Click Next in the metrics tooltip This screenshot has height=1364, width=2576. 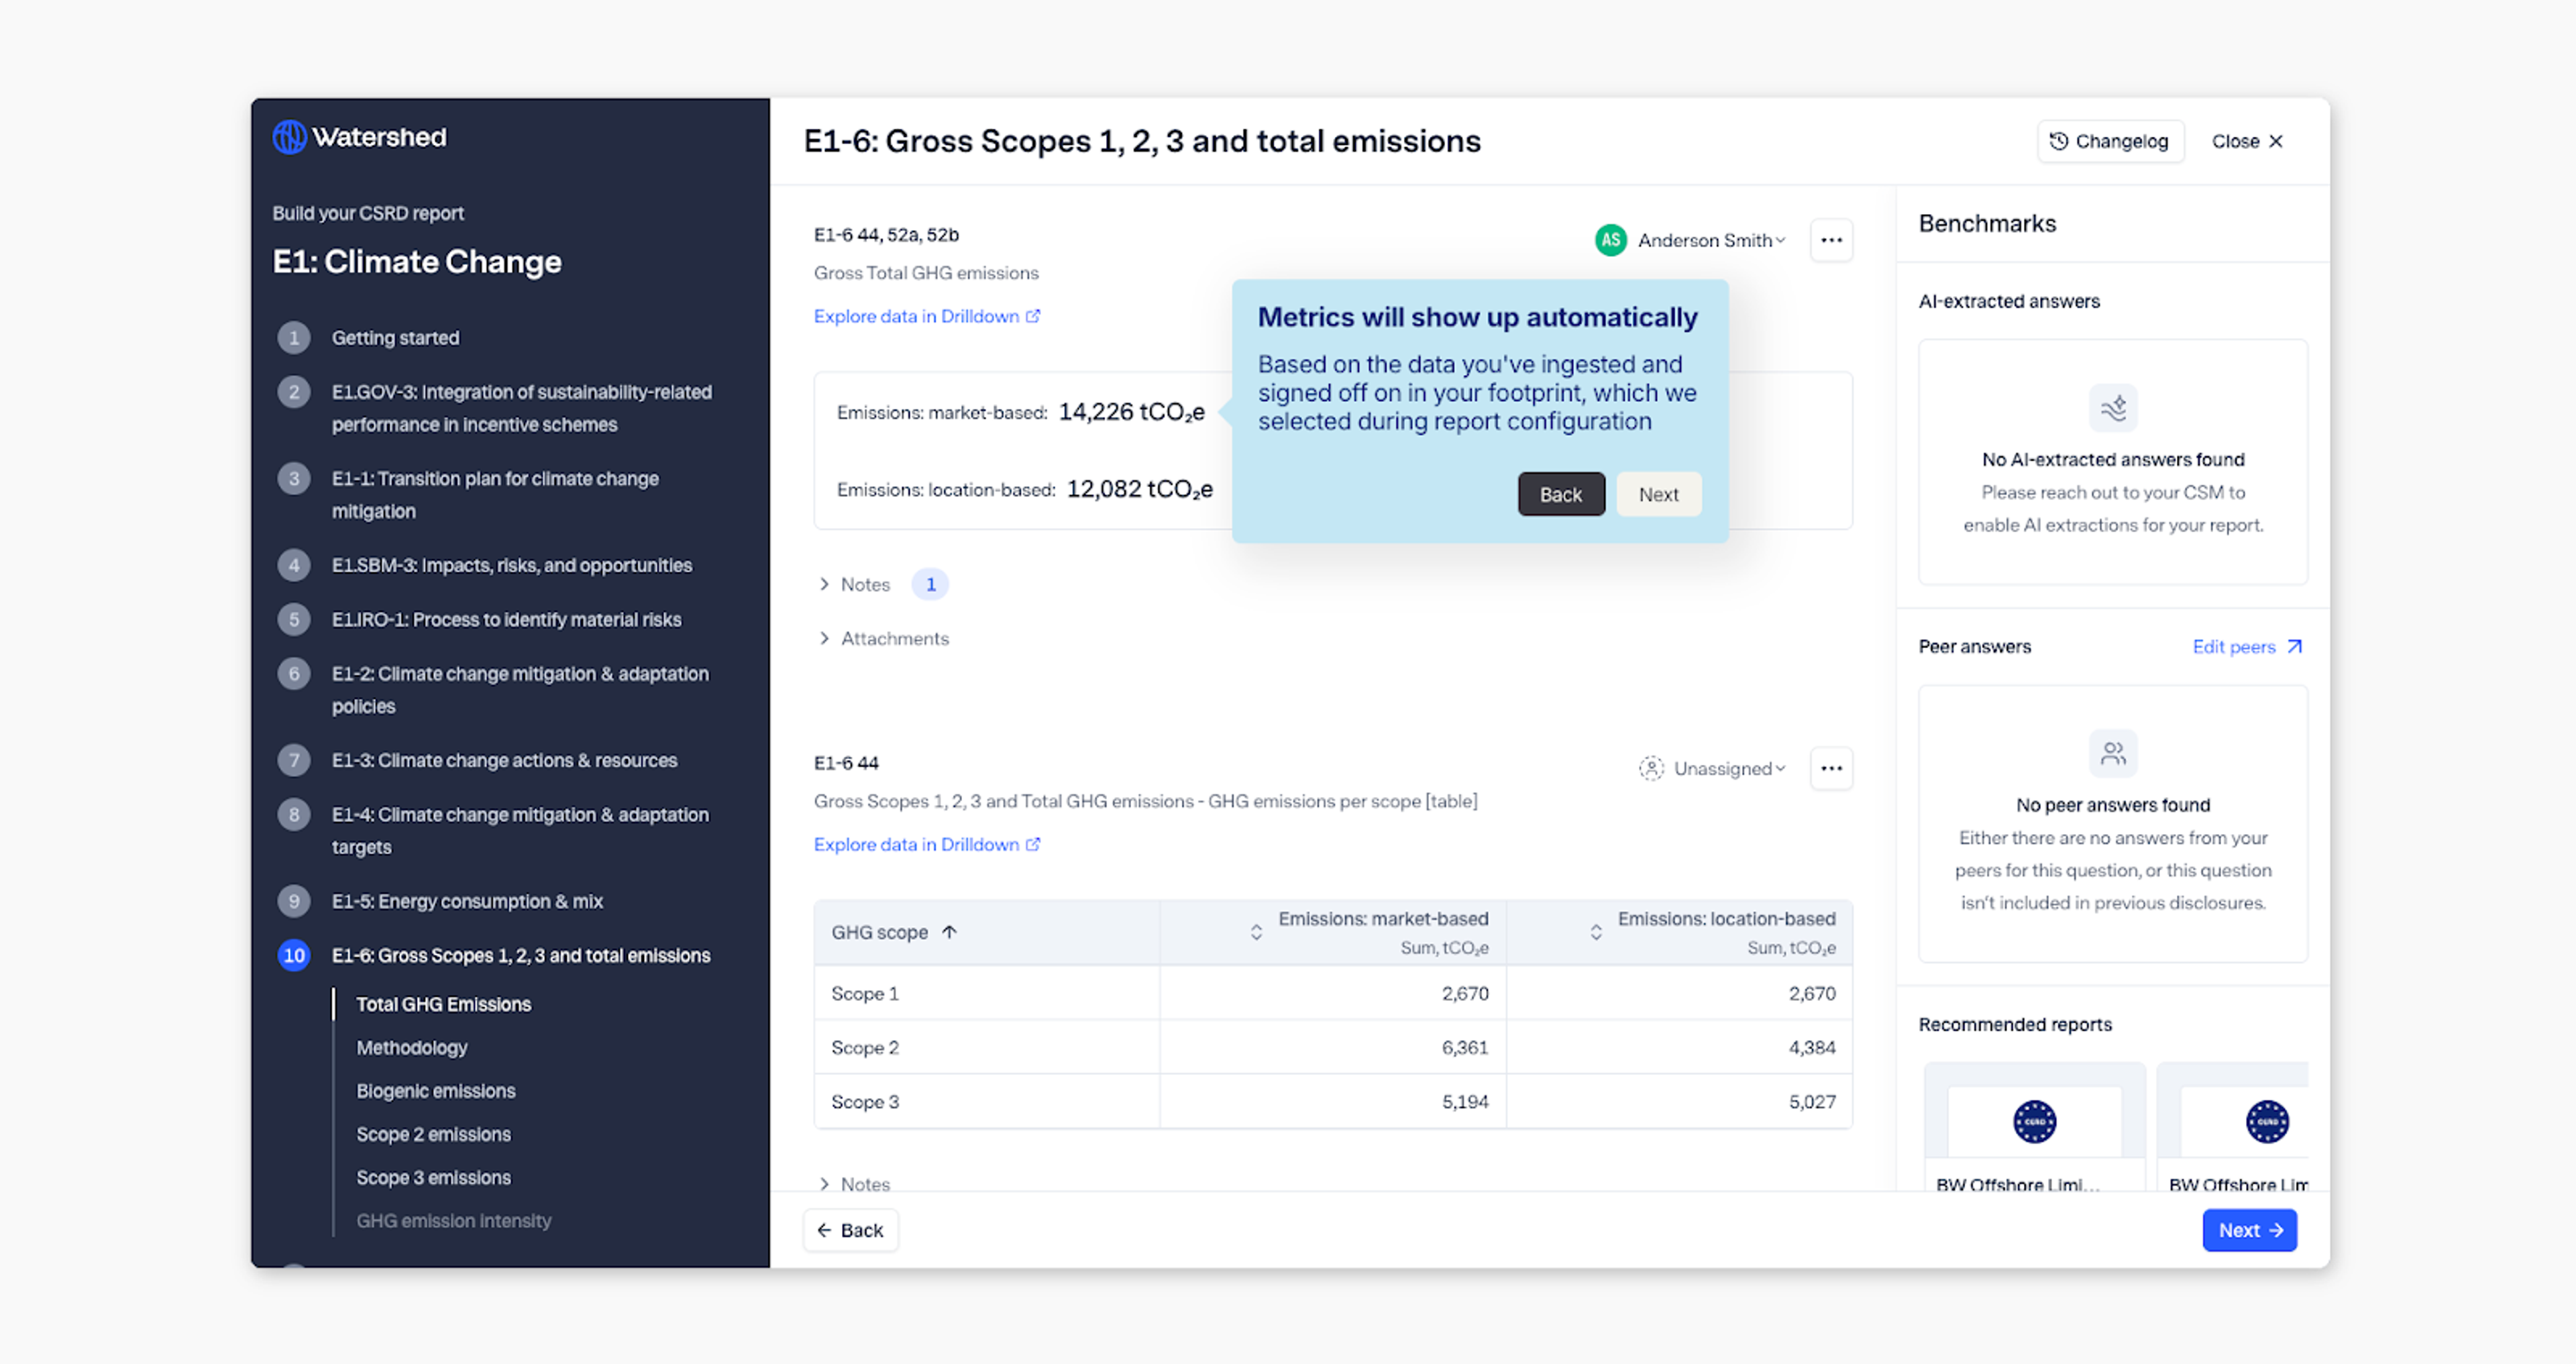pos(1658,494)
